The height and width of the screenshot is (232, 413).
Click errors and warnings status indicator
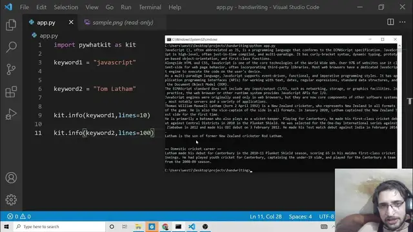[19, 217]
